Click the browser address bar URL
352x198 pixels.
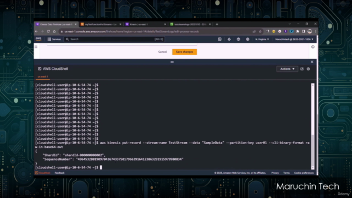point(131,31)
